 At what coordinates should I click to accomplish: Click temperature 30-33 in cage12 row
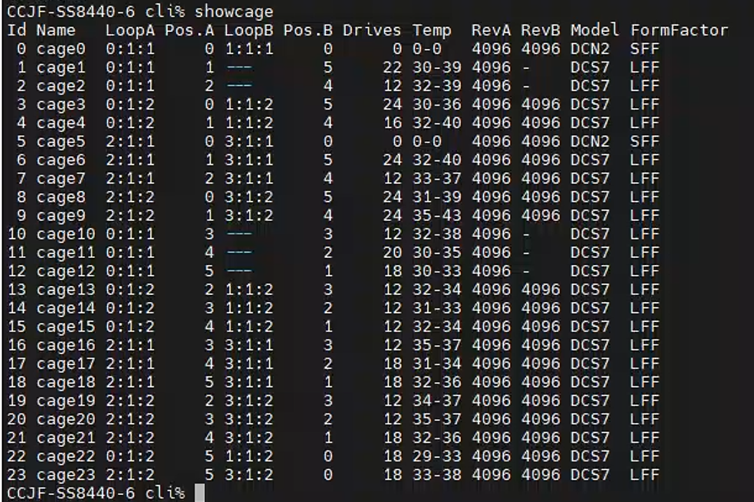437,271
